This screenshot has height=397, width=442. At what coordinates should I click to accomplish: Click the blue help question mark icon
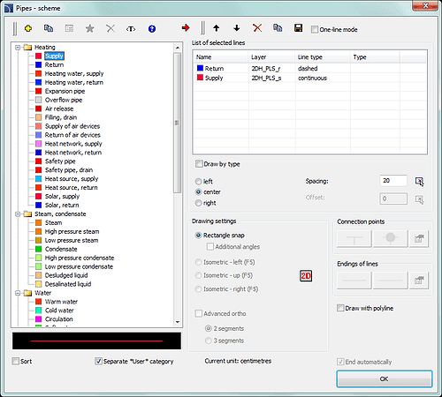(x=152, y=29)
